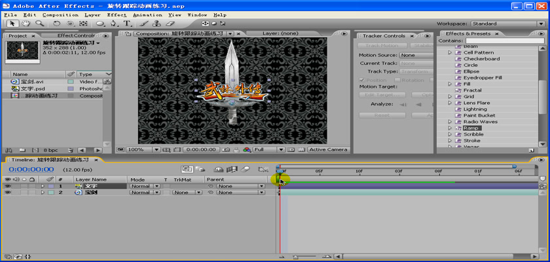The image size is (550, 262).
Task: Select the Clone Stamp tool
Action: (156, 24)
